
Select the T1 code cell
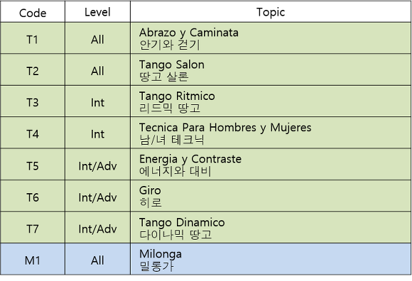point(33,38)
